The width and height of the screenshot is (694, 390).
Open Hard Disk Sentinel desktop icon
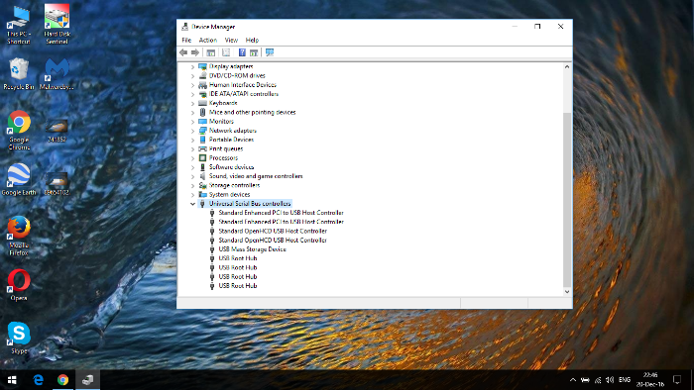coord(57,25)
